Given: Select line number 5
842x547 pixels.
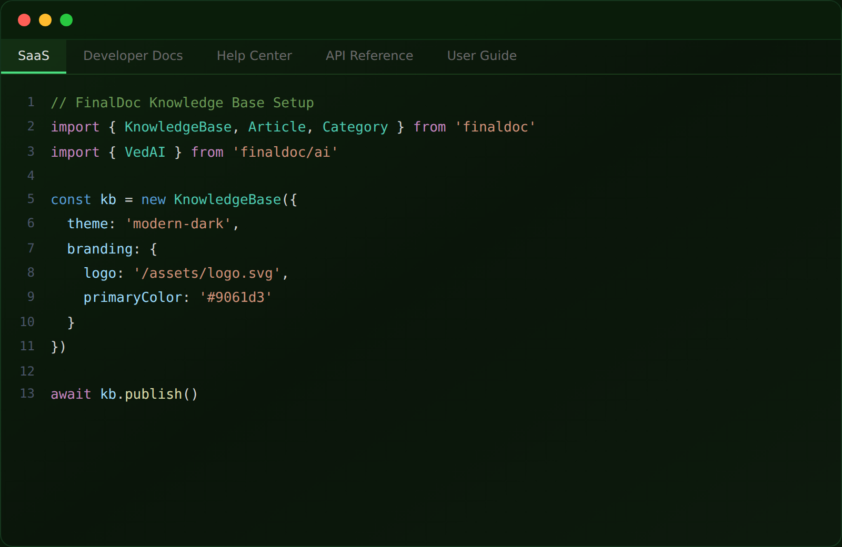Looking at the screenshot, I should pyautogui.click(x=31, y=199).
